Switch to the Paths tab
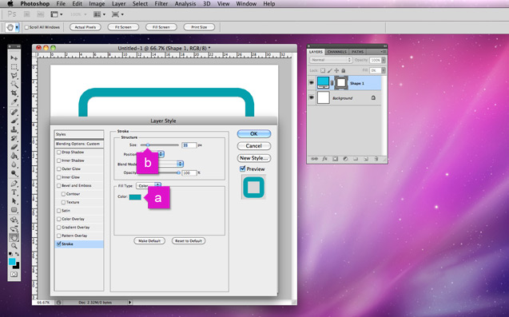This screenshot has height=317, width=509. pyautogui.click(x=357, y=52)
